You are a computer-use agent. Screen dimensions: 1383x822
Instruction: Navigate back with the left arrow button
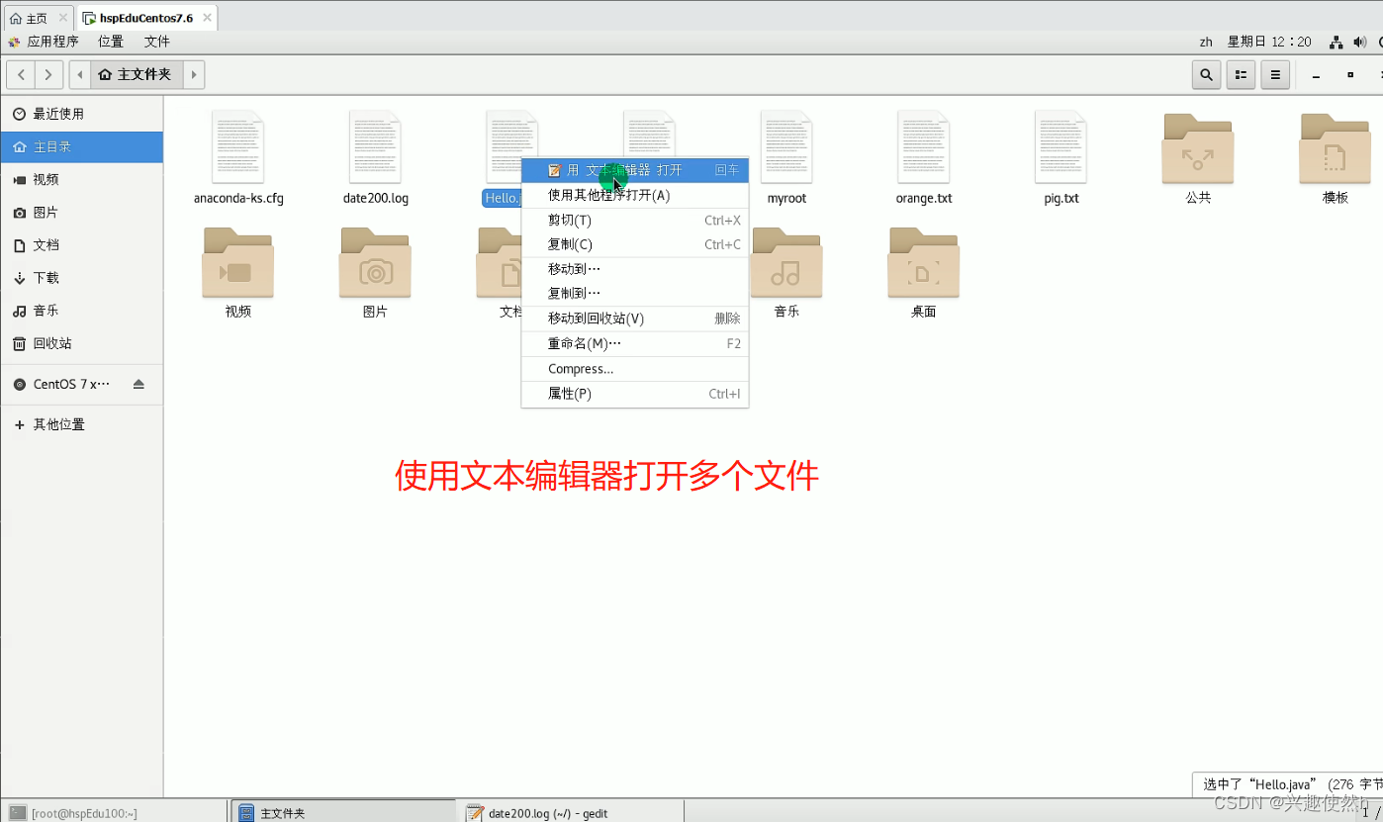(21, 74)
